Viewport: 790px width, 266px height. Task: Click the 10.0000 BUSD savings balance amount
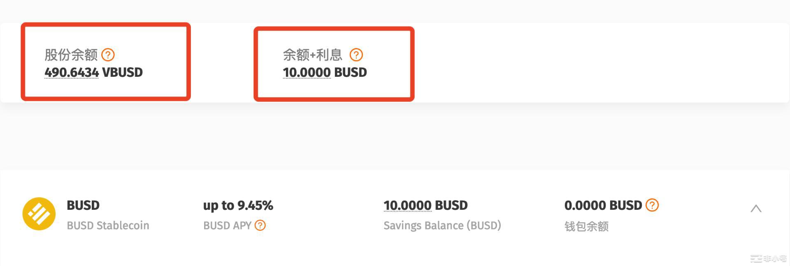pos(425,205)
